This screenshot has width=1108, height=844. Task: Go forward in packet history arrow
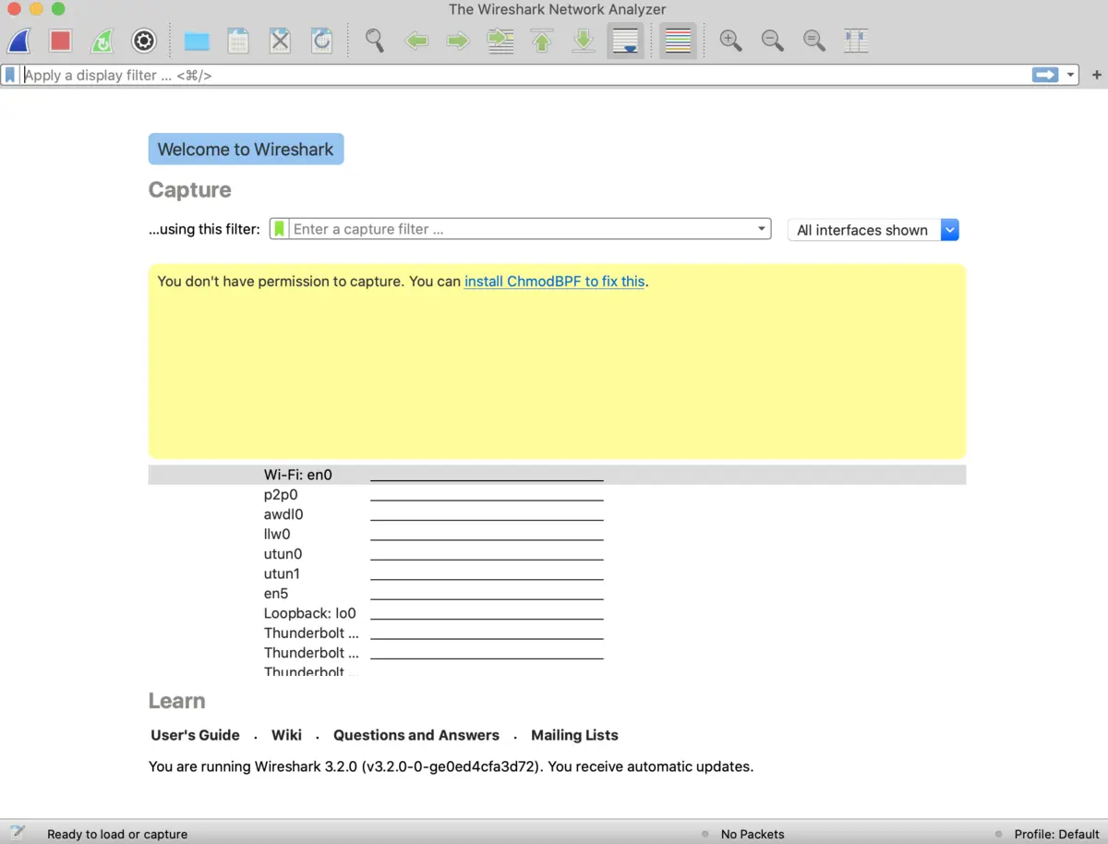[x=458, y=41]
